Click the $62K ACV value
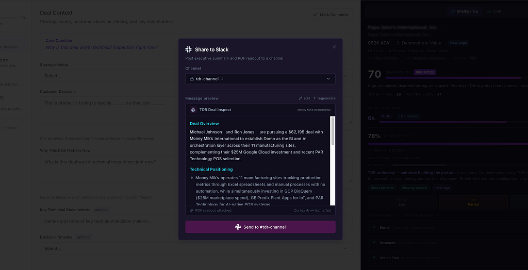 [379, 43]
